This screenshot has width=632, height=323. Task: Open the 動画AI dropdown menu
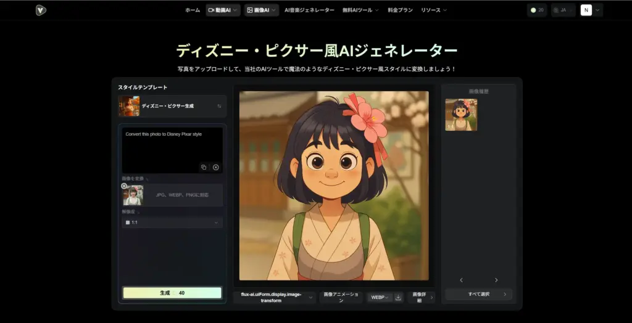[223, 10]
